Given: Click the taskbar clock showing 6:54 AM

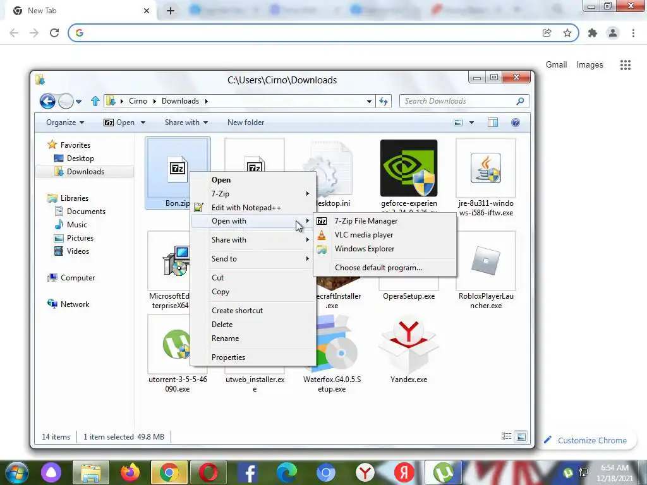Looking at the screenshot, I should click(614, 473).
